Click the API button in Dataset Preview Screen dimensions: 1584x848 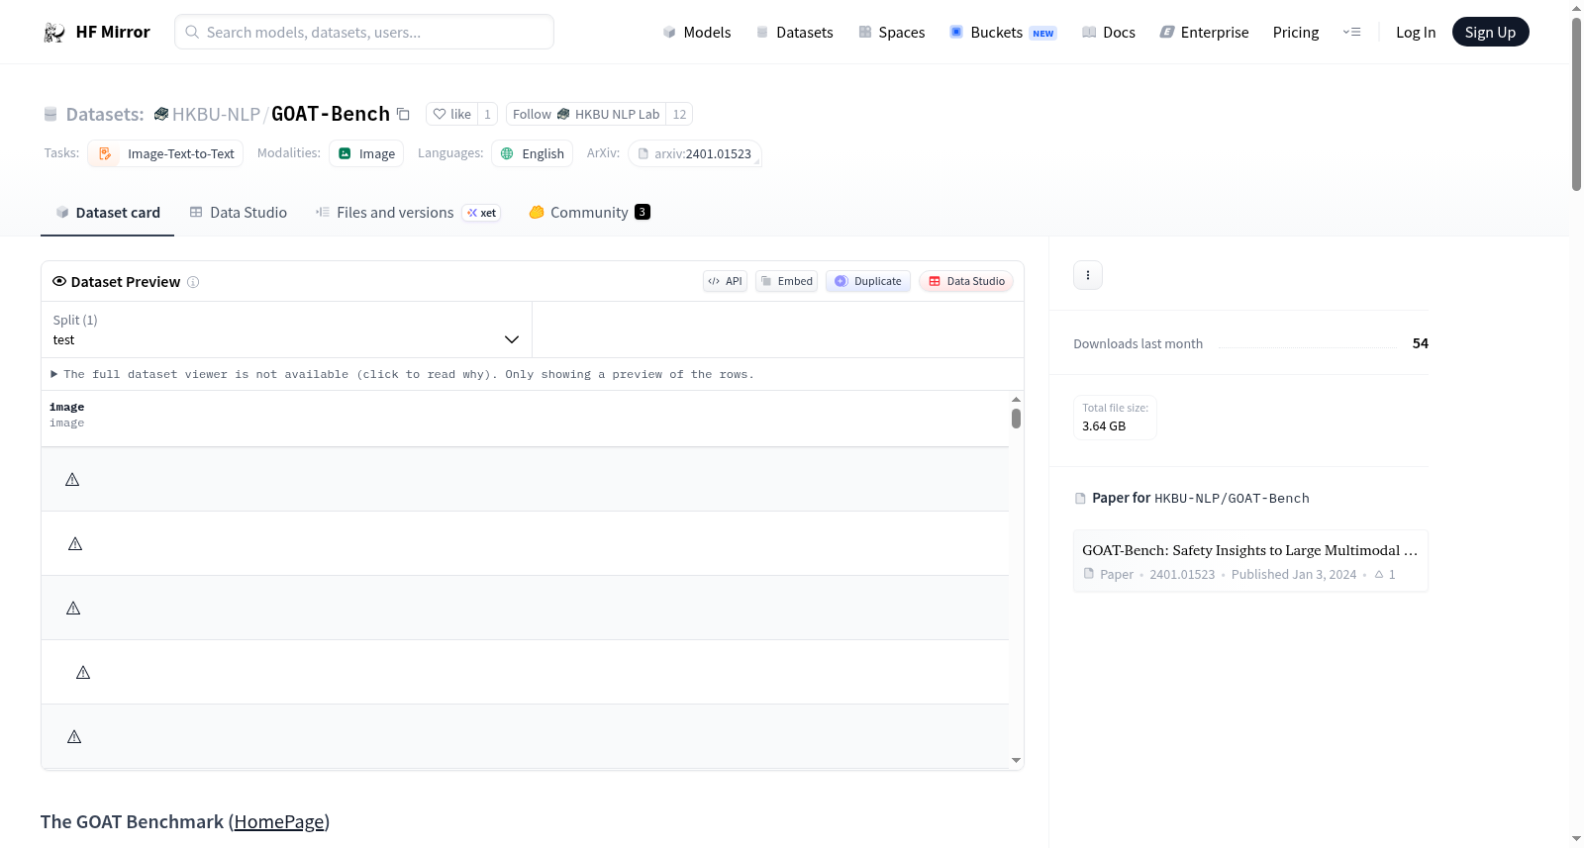click(725, 281)
